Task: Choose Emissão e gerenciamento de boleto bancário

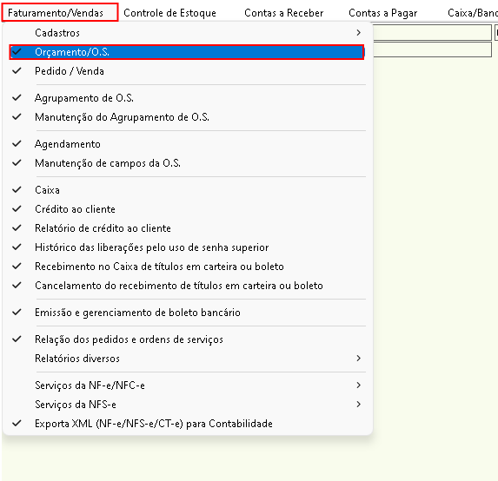Action: tap(137, 313)
